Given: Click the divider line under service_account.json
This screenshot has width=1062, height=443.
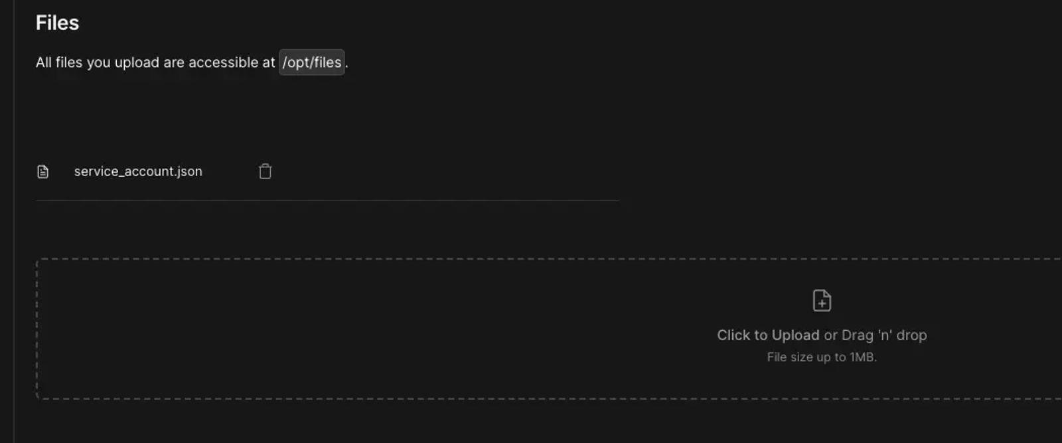Looking at the screenshot, I should (328, 200).
